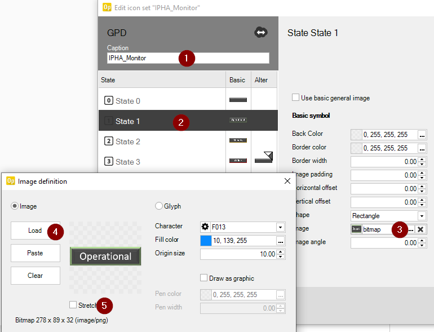Open Border color picker ellipsis button
Viewport: 434px width, 332px height.
click(x=421, y=148)
